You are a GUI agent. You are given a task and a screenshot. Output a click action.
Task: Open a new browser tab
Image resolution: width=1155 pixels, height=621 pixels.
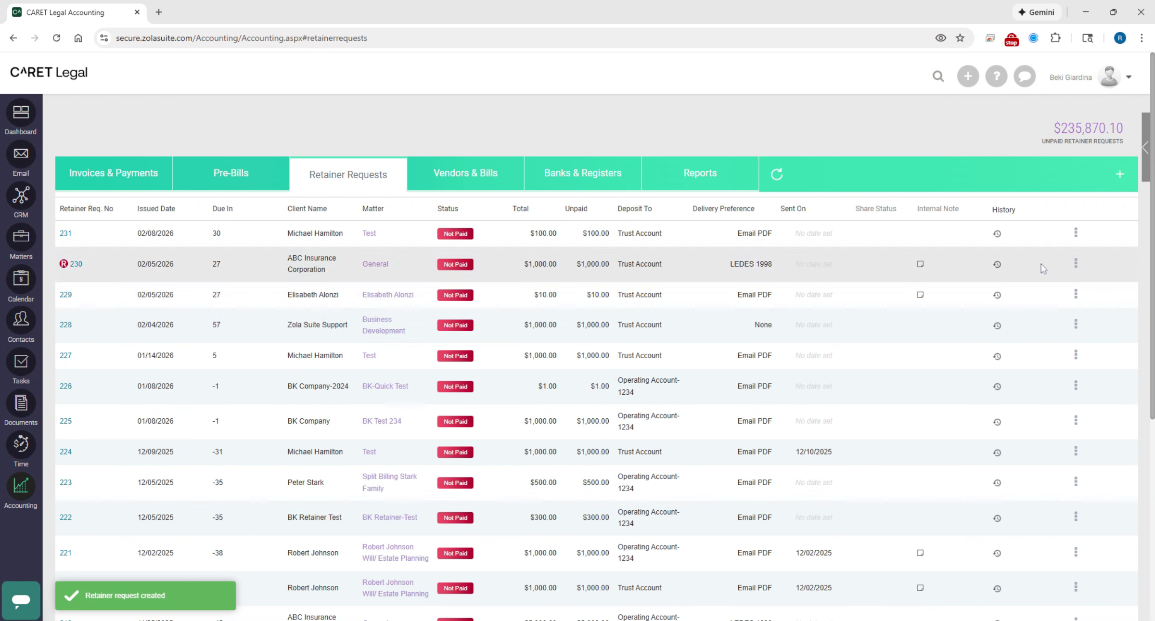pos(158,12)
